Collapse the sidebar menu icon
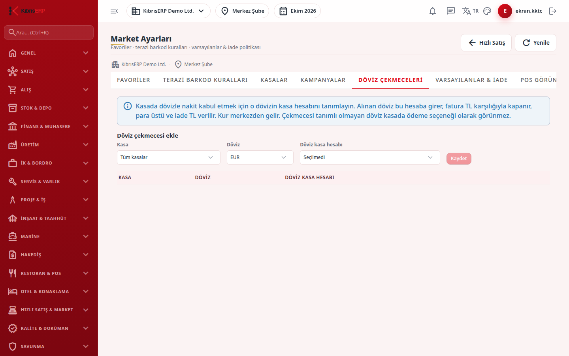Screen dimensions: 569x356 coord(114,11)
